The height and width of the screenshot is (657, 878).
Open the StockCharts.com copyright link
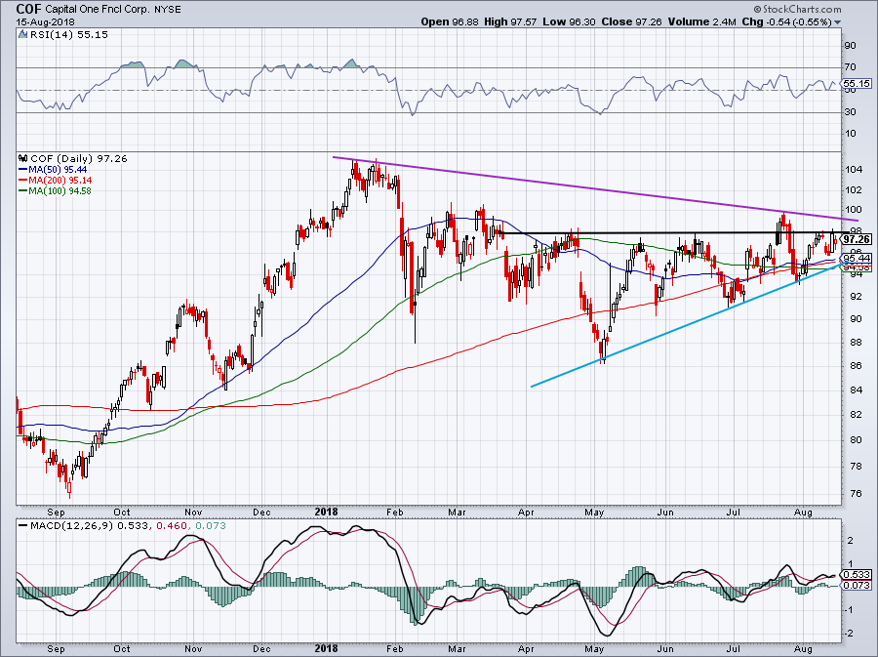pos(797,9)
